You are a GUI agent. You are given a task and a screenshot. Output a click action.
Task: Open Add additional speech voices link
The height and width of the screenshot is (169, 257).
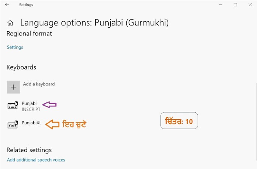(x=36, y=160)
